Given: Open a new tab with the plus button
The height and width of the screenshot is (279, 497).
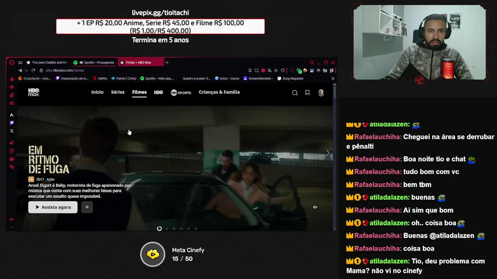Looking at the screenshot, I should pyautogui.click(x=167, y=62).
